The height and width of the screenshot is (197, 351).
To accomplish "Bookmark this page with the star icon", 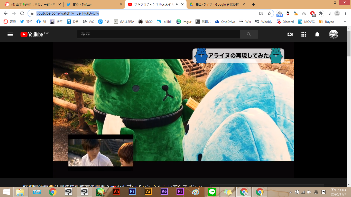I will [x=269, y=13].
